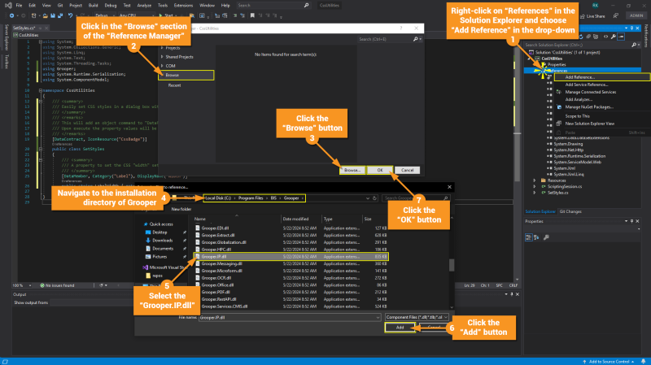Open the Analyze menu
651x365 pixels.
point(144,6)
